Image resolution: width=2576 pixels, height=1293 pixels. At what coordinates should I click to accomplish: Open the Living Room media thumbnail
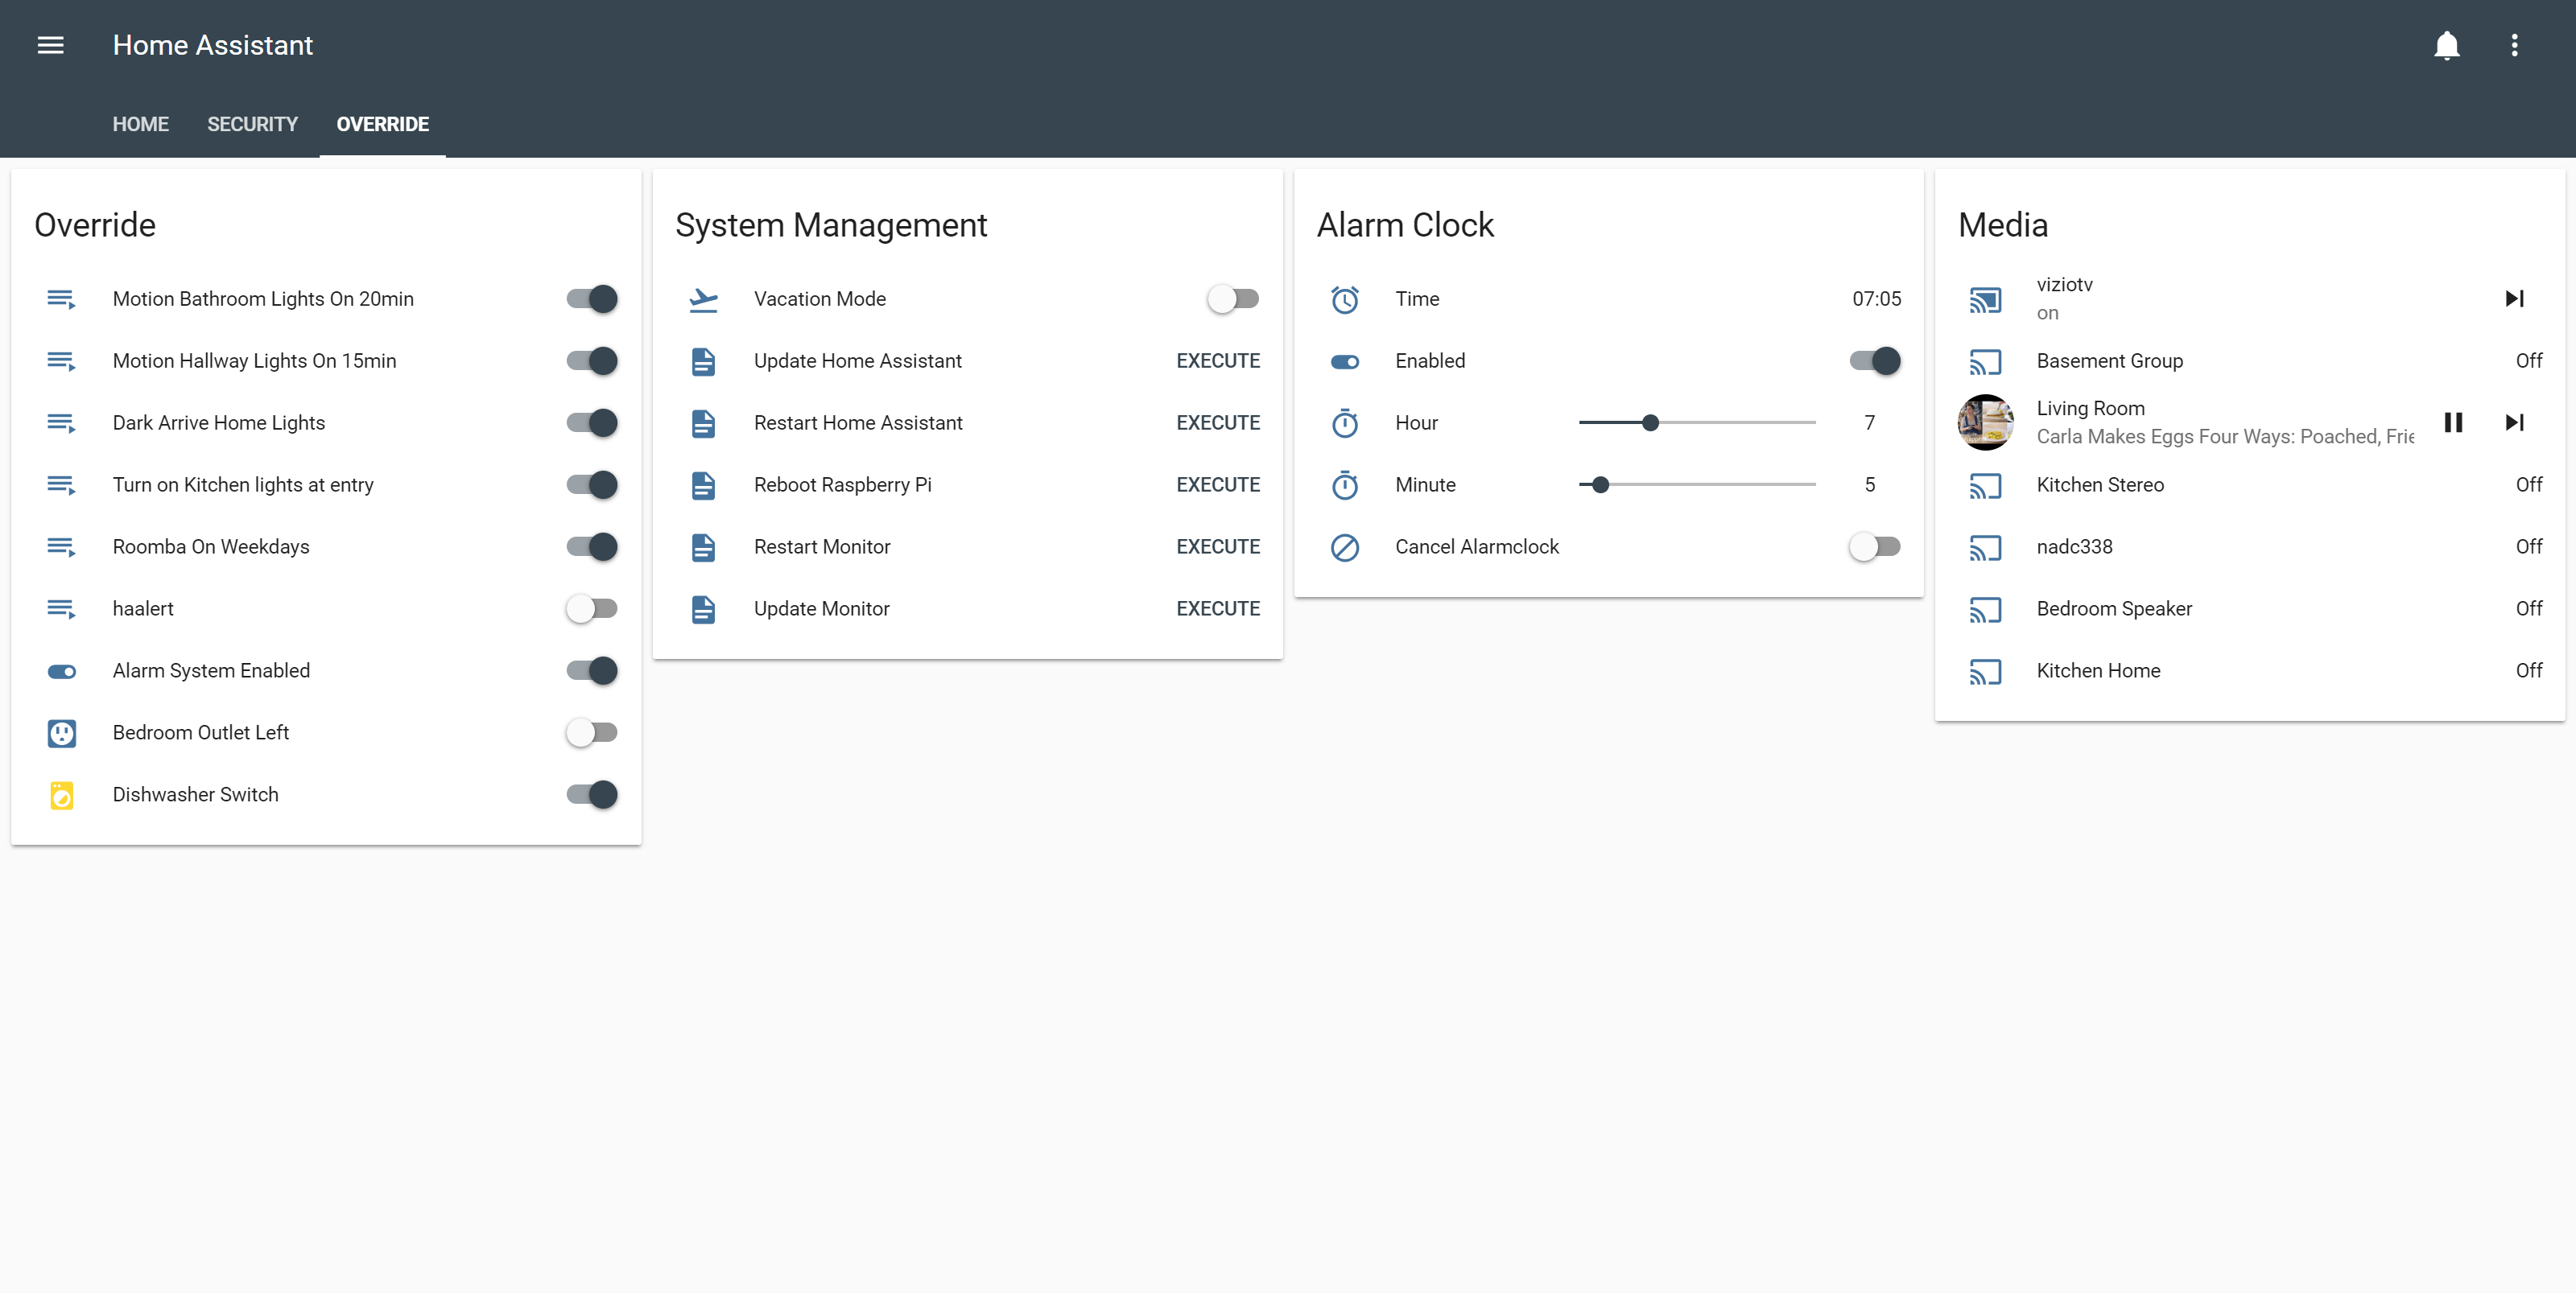[1985, 422]
